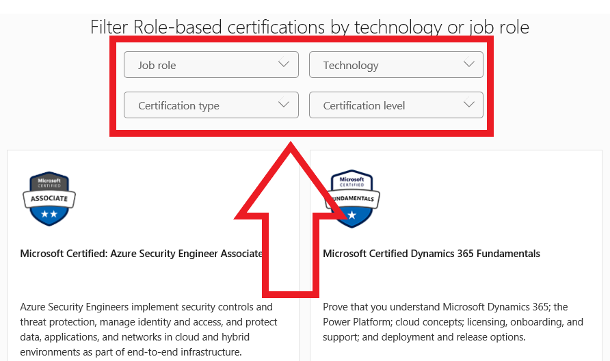
Task: Click the two stars on Associate badge
Action: tap(49, 214)
